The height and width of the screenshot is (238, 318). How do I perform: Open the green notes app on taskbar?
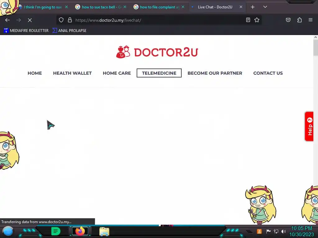pyautogui.click(x=56, y=231)
